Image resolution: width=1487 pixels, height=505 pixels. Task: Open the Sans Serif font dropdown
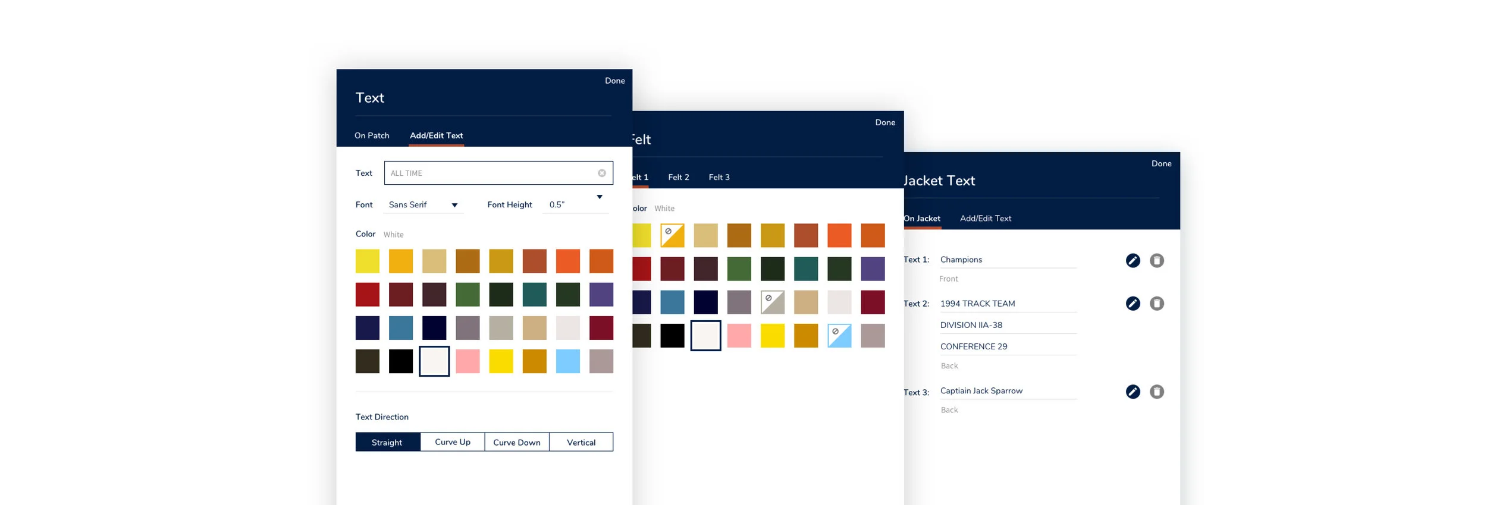click(x=423, y=204)
